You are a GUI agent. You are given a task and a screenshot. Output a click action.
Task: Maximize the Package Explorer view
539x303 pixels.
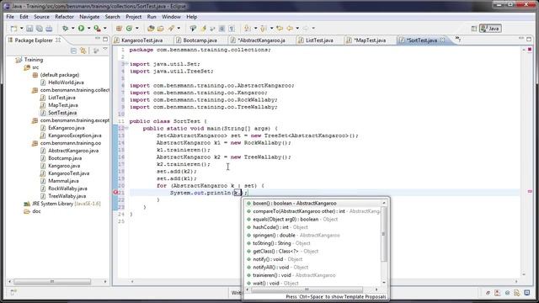[105, 40]
